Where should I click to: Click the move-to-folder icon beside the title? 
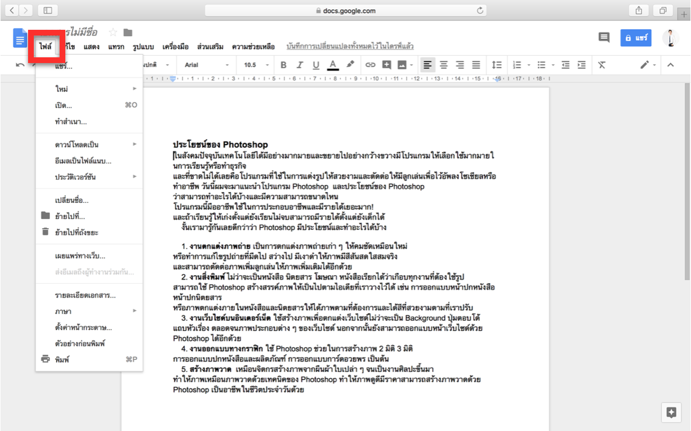[x=127, y=32]
